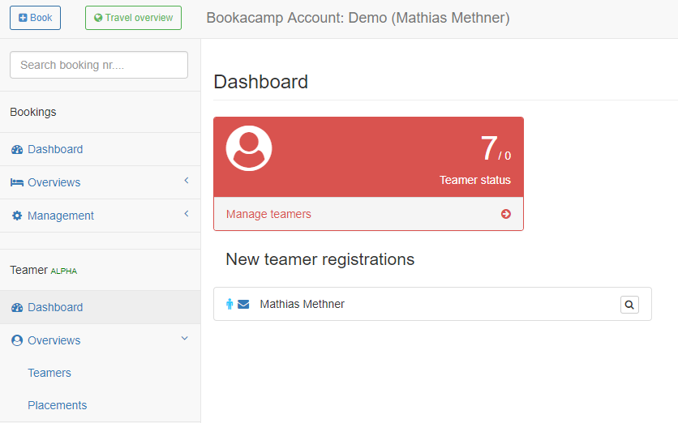Click the user circle icon beside Teamer Overviews
Screen dimensions: 678x423
17,340
